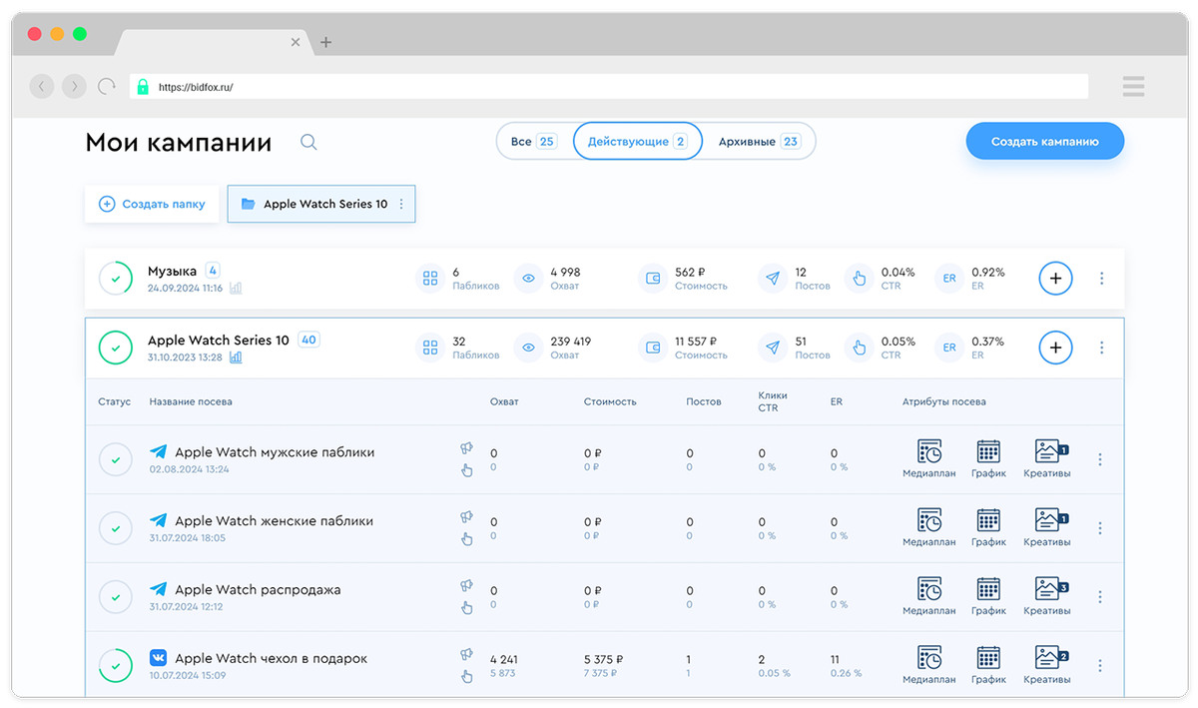
Task: Open a new browser tab with plus
Action: click(x=326, y=42)
